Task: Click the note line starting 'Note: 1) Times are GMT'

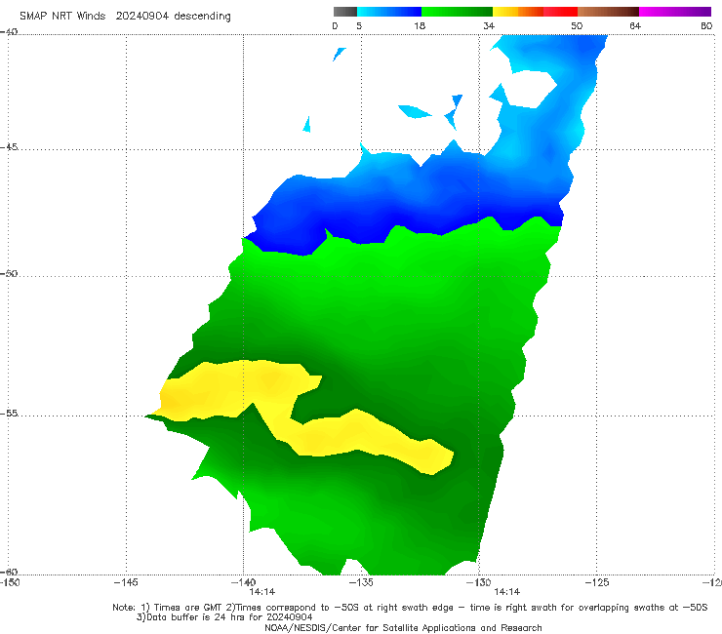Action: click(410, 608)
